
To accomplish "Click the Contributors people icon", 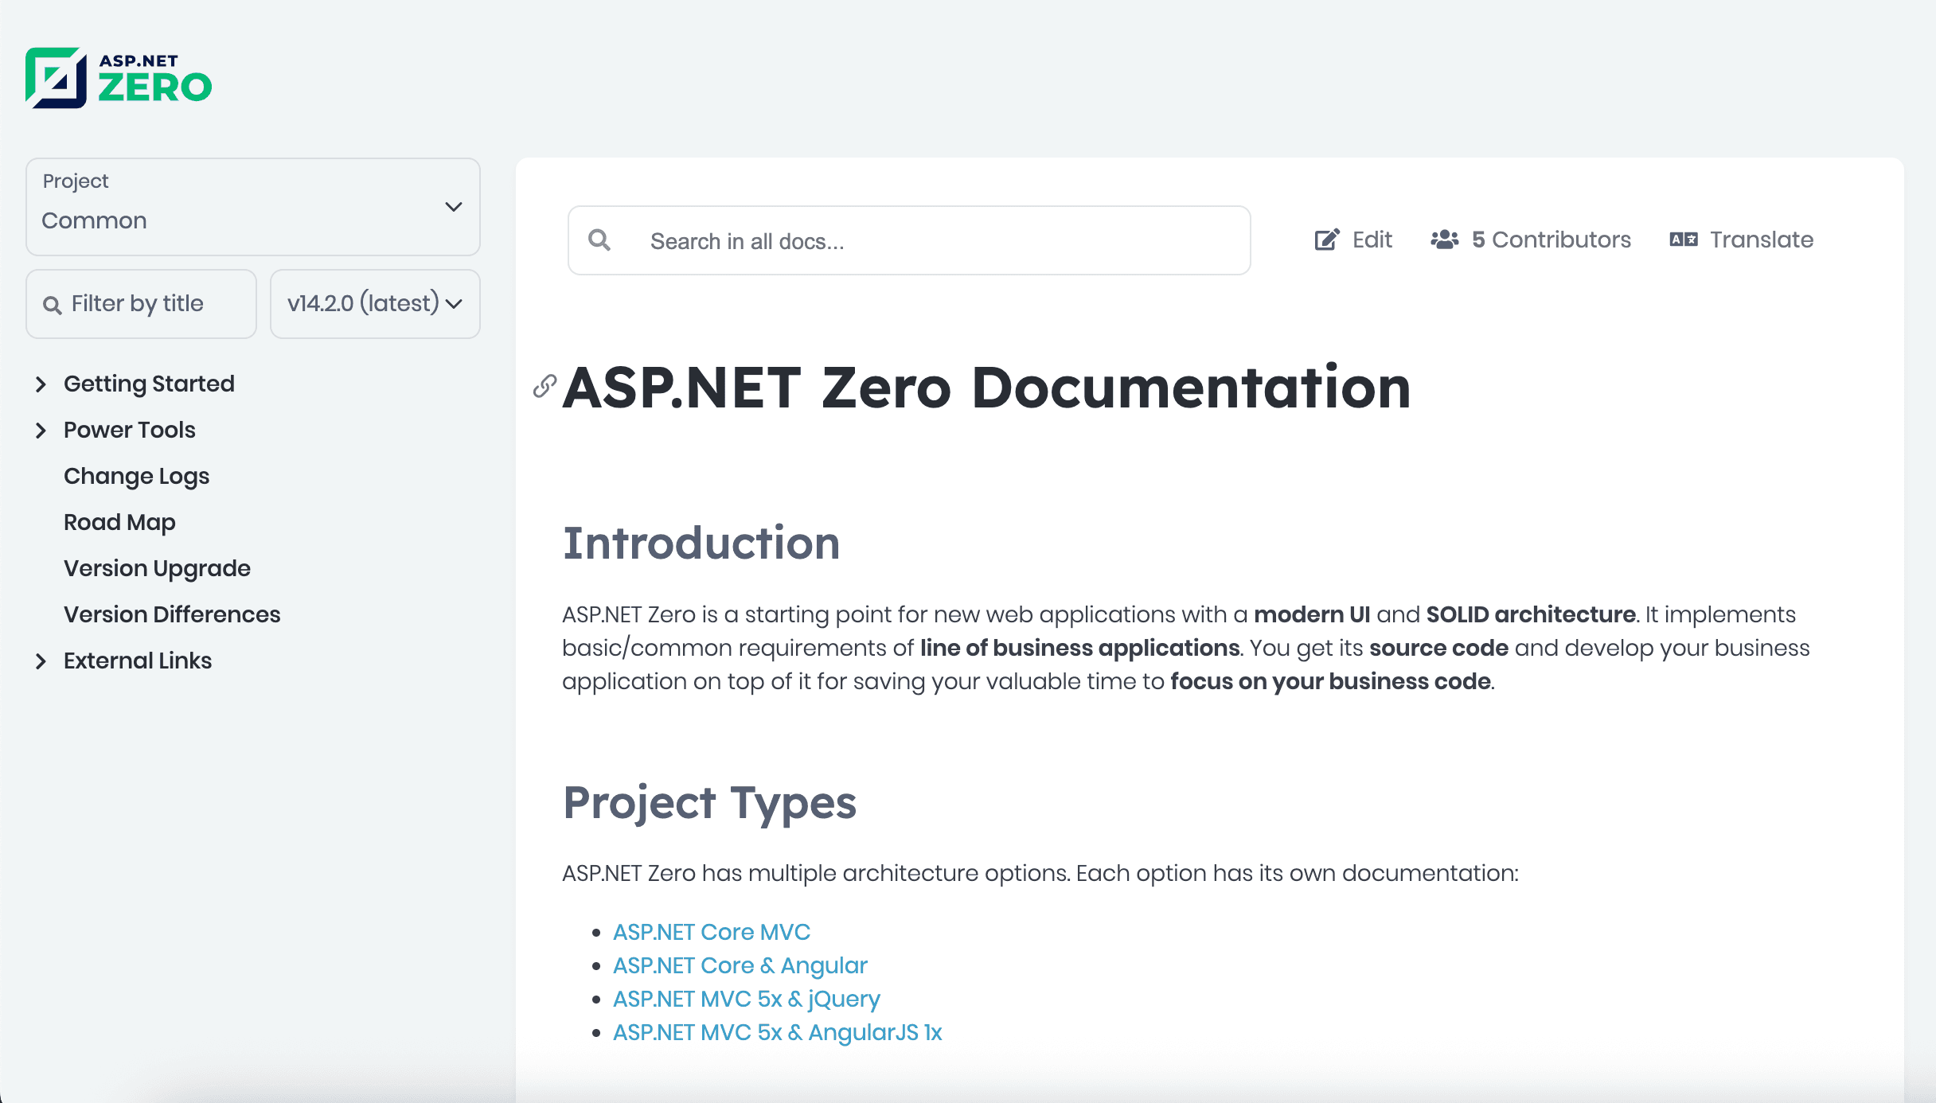I will [1444, 240].
